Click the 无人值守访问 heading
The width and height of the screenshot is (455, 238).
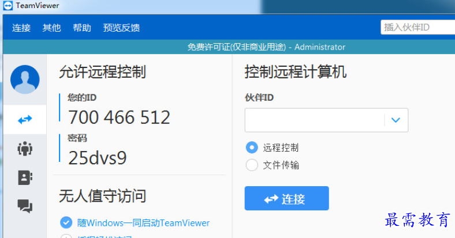[102, 196]
